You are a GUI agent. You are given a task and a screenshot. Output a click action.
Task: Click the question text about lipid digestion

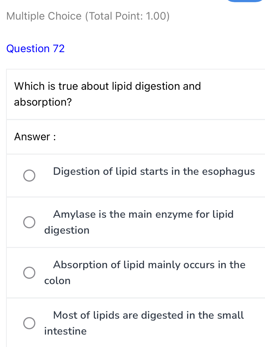tap(108, 94)
